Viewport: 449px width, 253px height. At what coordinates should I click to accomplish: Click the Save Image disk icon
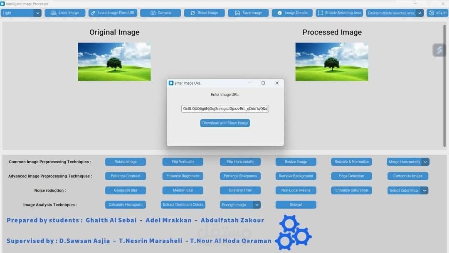[x=237, y=13]
